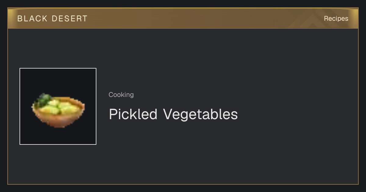366x192 pixels.
Task: Click the gold banner between logo and Recipes
Action: 204,19
